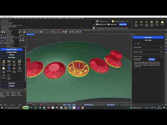The height and width of the screenshot is (125, 167).
Task: Toggle the Near osnap checkbox
Action: tap(7, 93)
